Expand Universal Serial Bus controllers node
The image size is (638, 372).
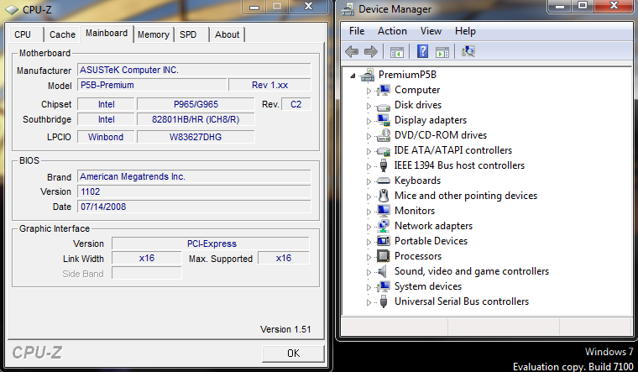point(369,302)
